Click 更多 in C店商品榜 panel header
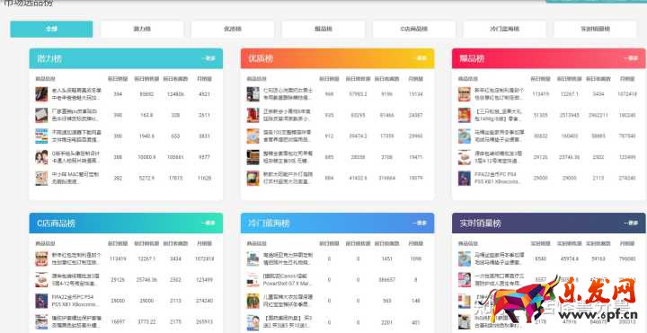Image resolution: width=647 pixels, height=333 pixels. coord(208,223)
